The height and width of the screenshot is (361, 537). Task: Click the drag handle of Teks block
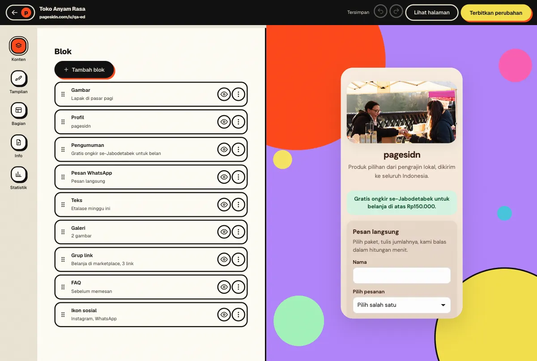63,204
